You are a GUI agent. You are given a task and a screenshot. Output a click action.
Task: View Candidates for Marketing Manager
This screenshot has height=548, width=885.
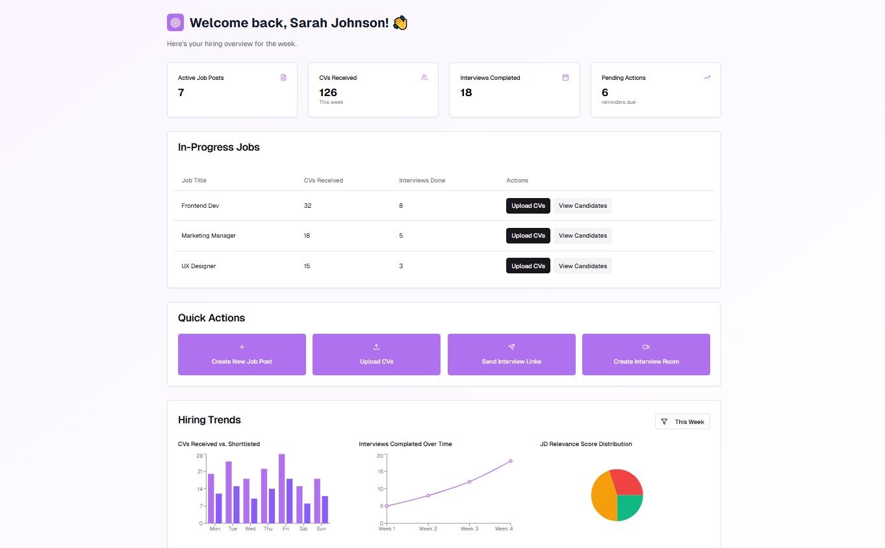click(582, 236)
